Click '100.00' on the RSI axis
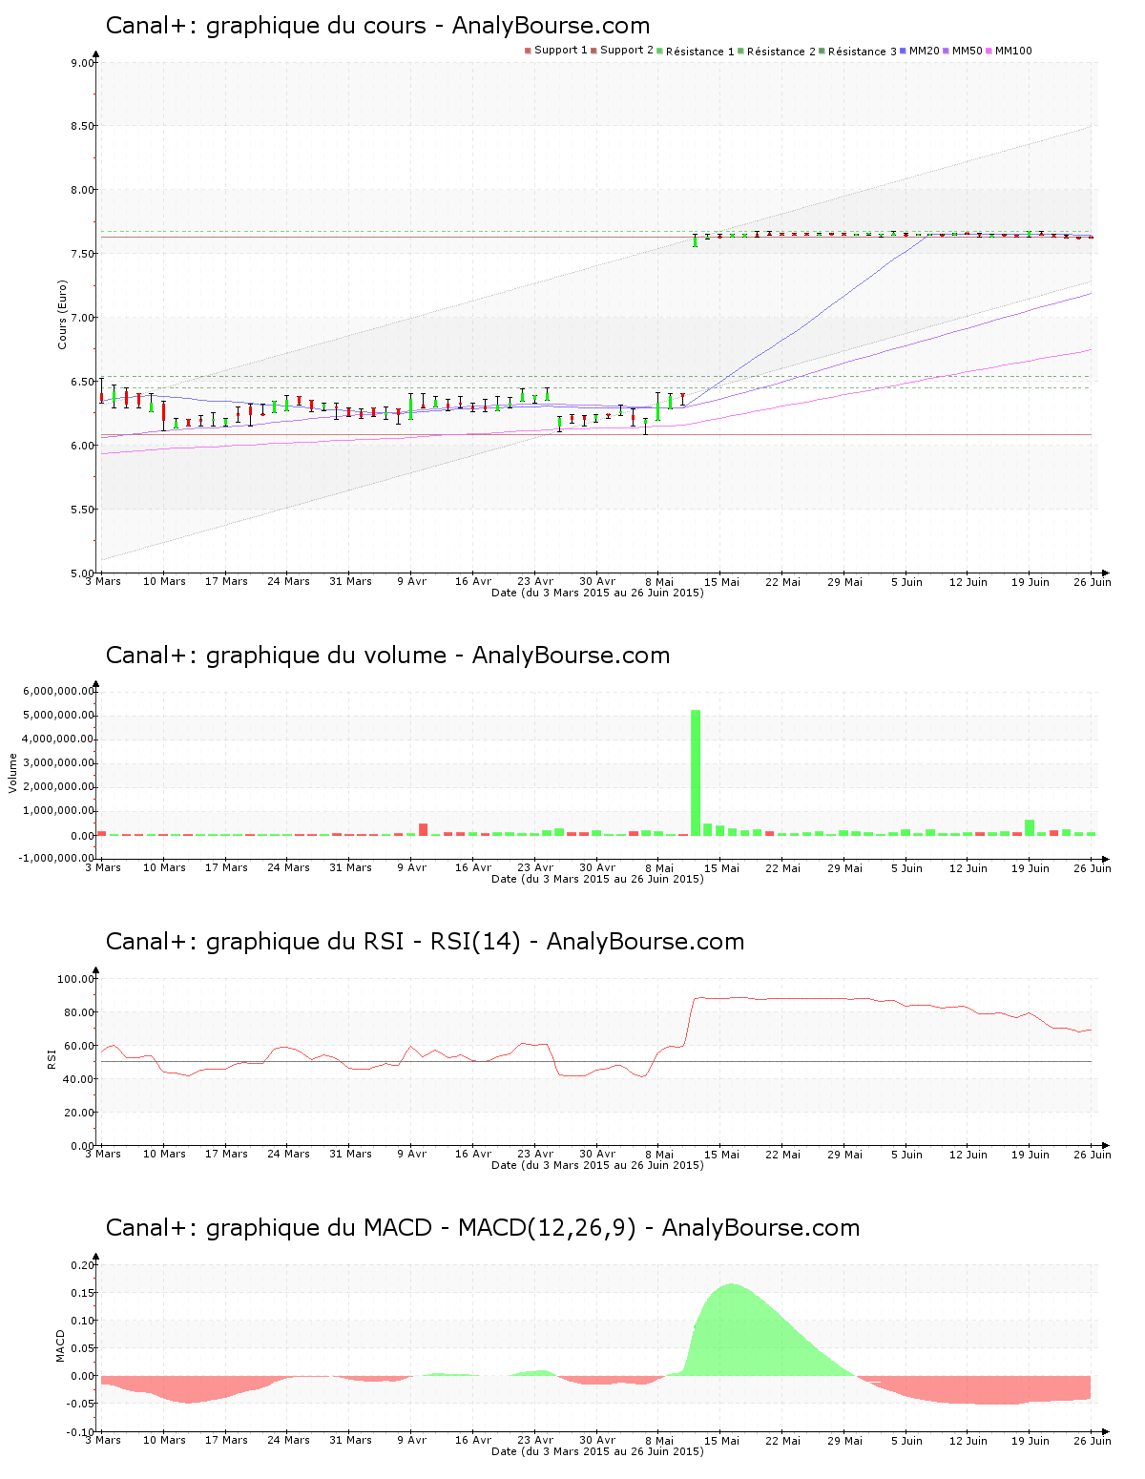The width and height of the screenshot is (1145, 1479). (76, 979)
